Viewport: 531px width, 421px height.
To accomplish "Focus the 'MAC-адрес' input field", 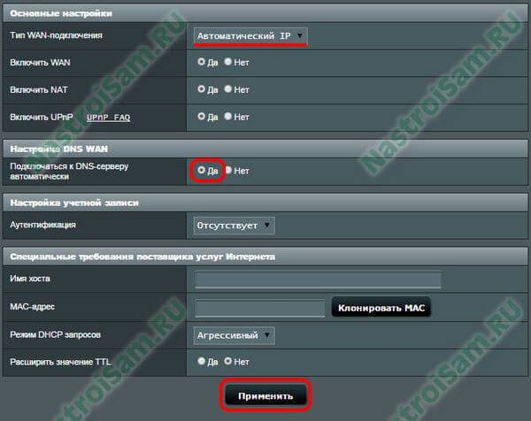I will point(259,309).
